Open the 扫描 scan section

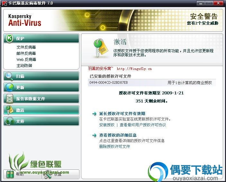[41, 76]
